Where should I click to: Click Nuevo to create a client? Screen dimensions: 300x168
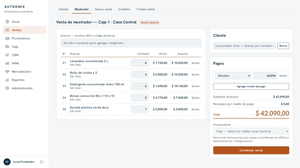pyautogui.click(x=283, y=46)
